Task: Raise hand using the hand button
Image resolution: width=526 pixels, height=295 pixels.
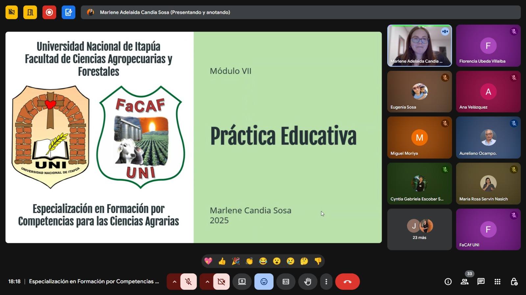Action: [308, 282]
